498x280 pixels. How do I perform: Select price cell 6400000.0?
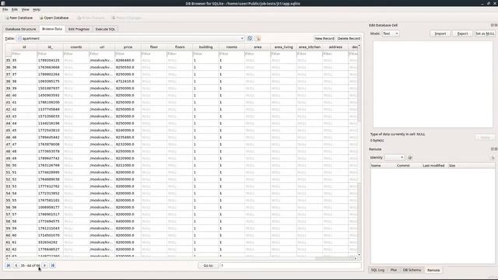click(x=128, y=221)
